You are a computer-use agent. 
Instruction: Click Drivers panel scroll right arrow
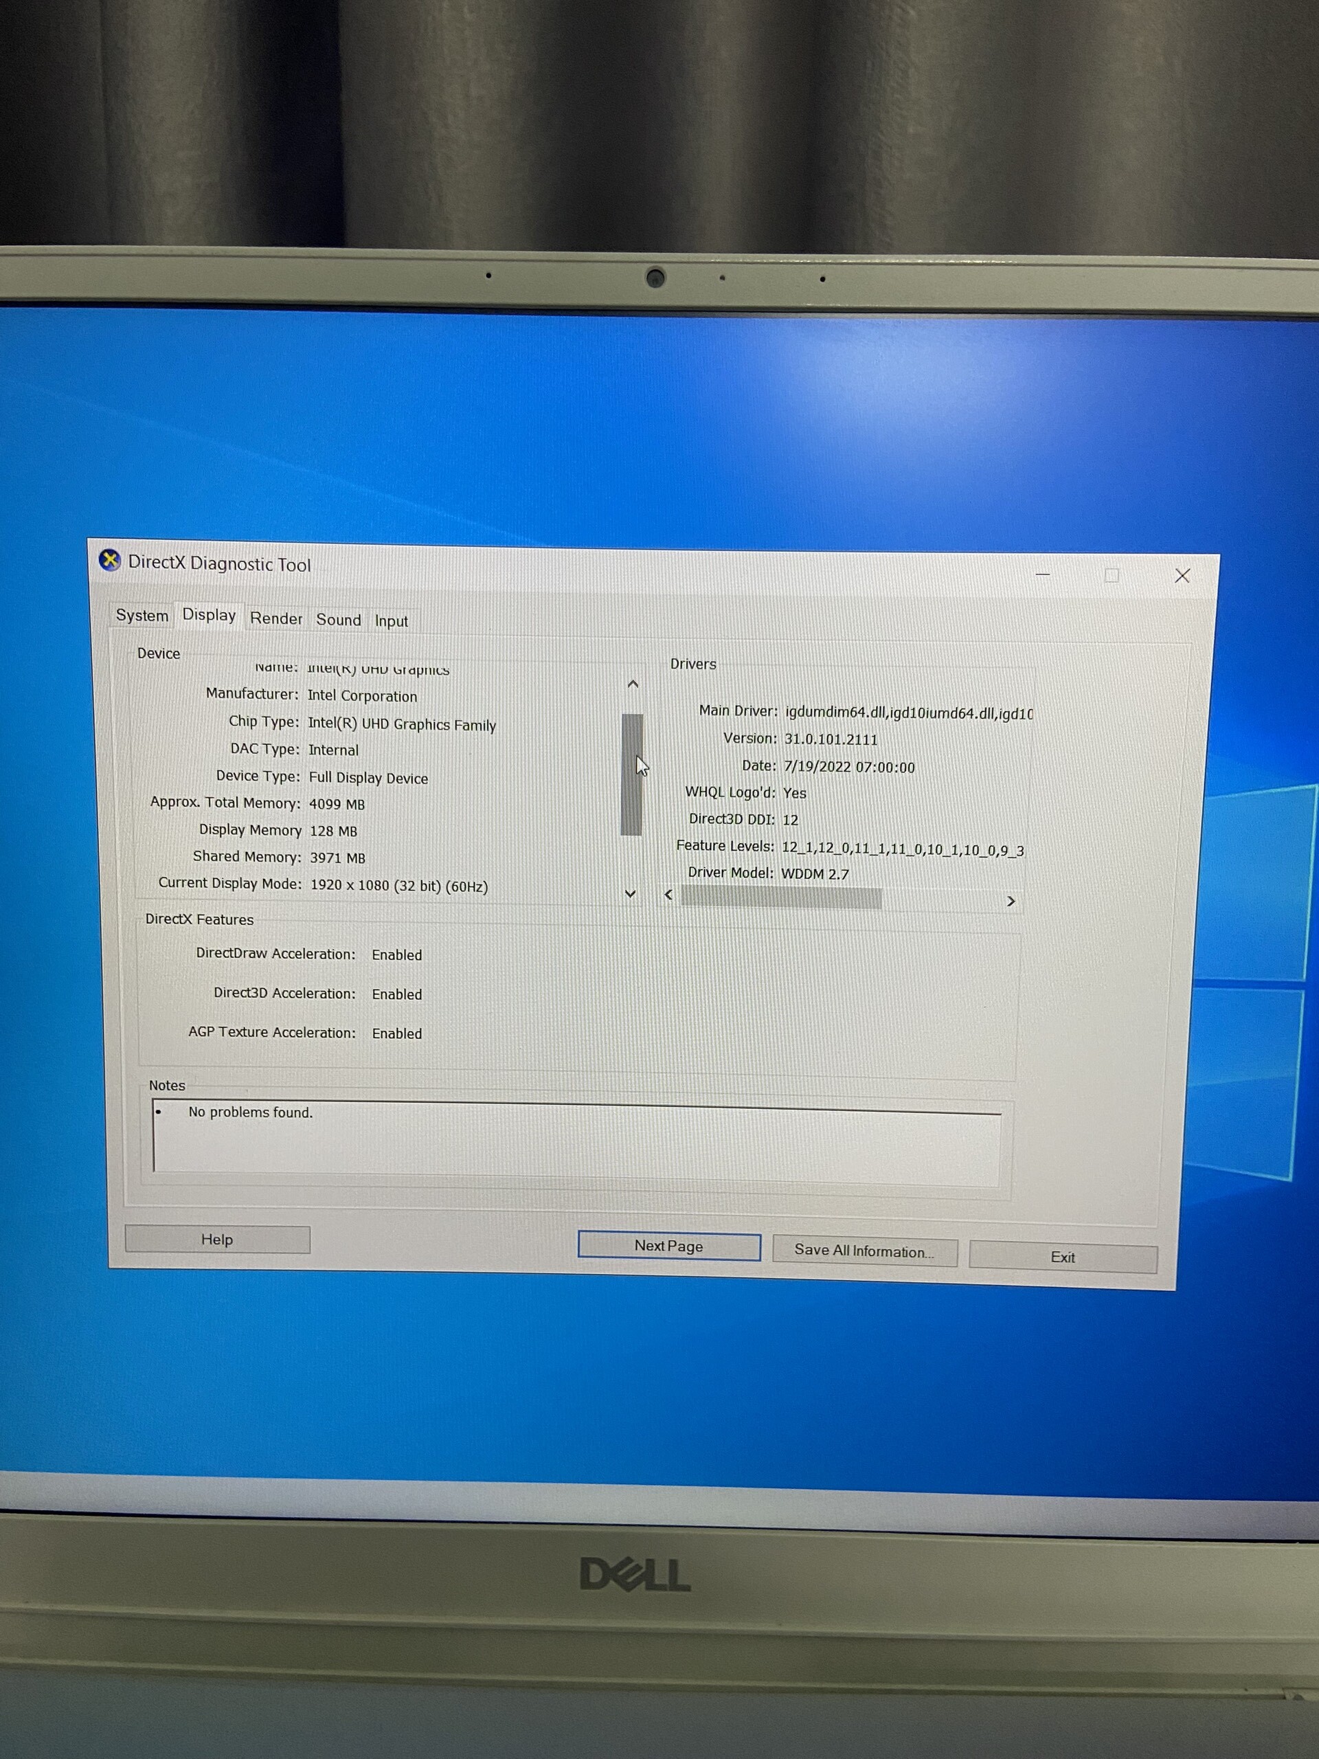click(x=1011, y=901)
